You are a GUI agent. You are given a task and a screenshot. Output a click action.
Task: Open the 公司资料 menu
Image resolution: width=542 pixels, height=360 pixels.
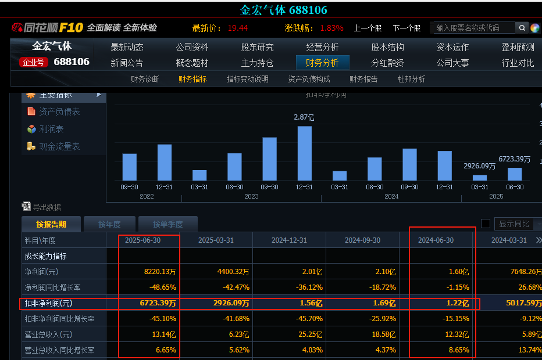click(x=192, y=47)
